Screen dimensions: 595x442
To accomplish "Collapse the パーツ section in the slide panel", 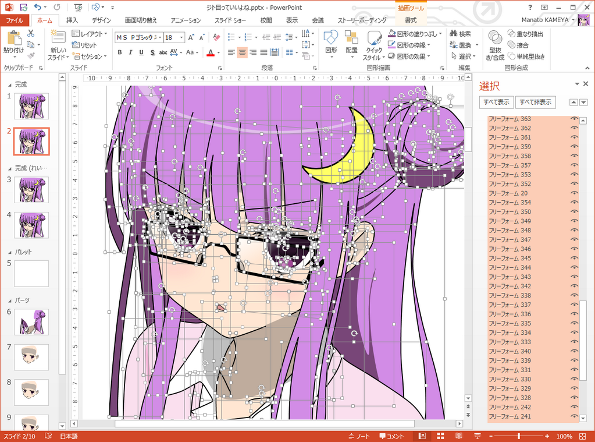I will [9, 300].
